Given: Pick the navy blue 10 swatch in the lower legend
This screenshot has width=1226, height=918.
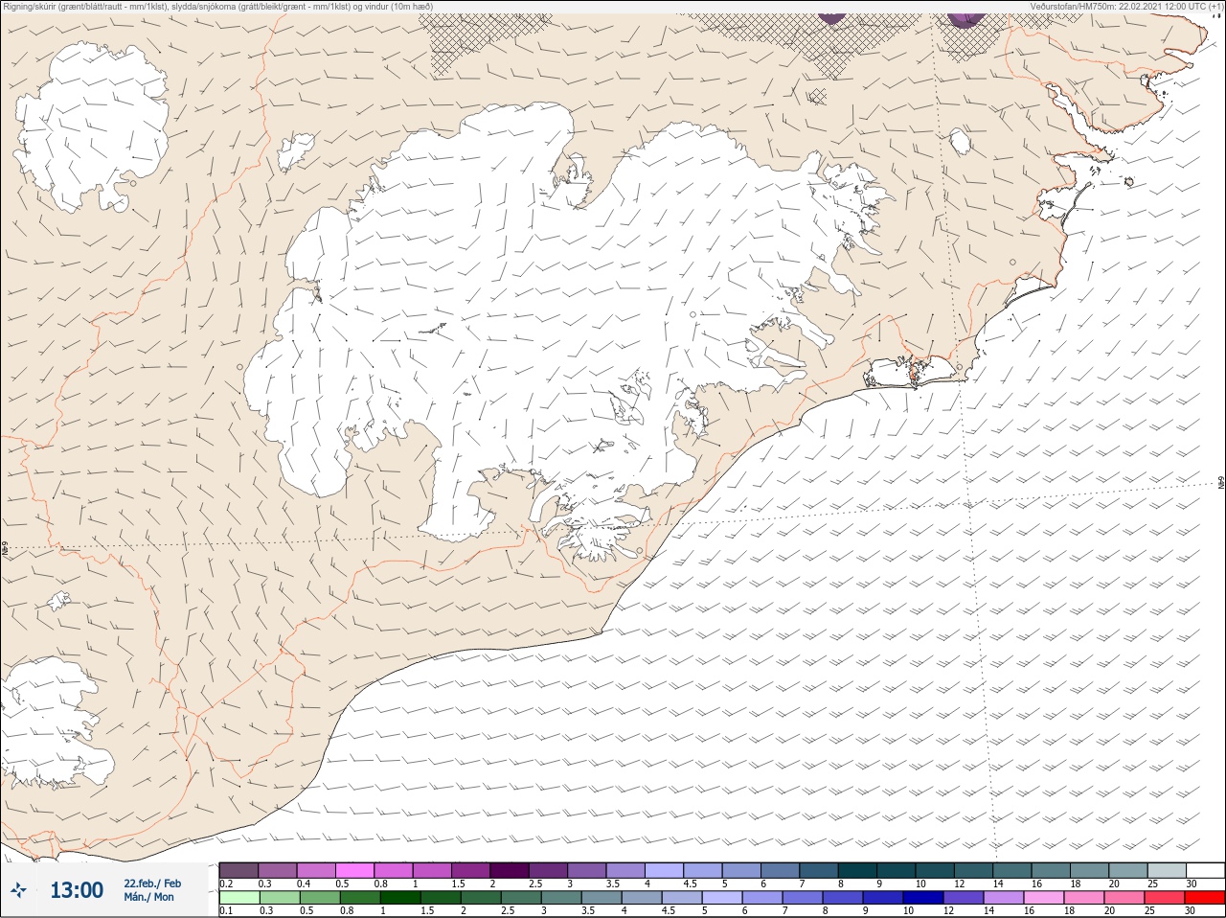Looking at the screenshot, I should tap(922, 898).
